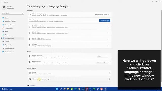Open weather widget on taskbar

[x=7, y=89]
